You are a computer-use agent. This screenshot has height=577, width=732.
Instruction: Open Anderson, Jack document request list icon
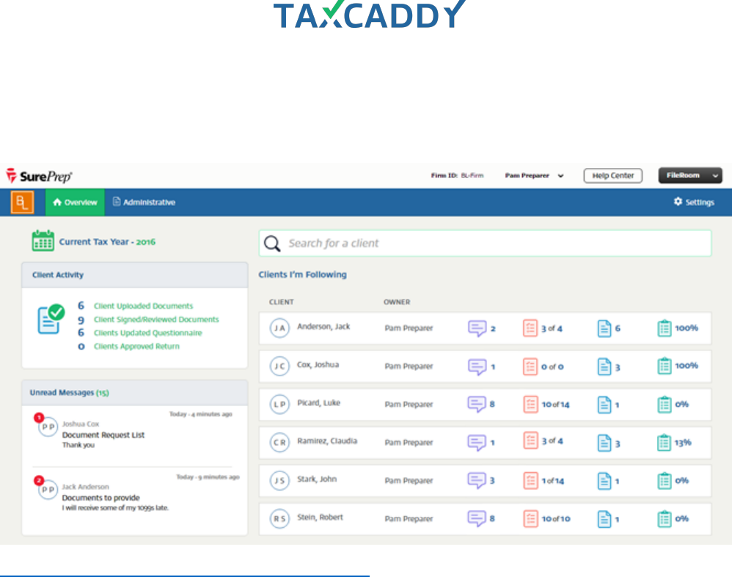pos(530,328)
